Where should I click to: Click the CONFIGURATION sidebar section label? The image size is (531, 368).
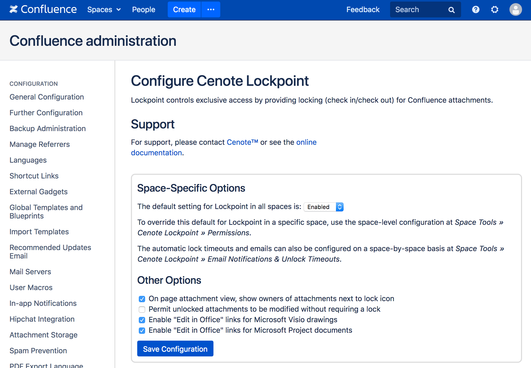click(34, 84)
